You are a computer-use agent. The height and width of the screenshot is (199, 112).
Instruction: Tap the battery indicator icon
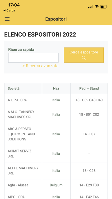coord(104,7)
